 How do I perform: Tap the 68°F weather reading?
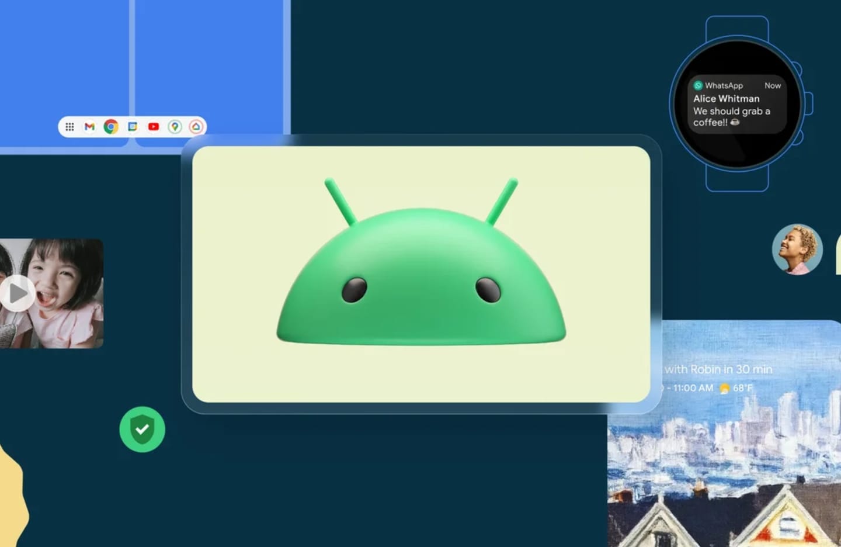pos(743,388)
